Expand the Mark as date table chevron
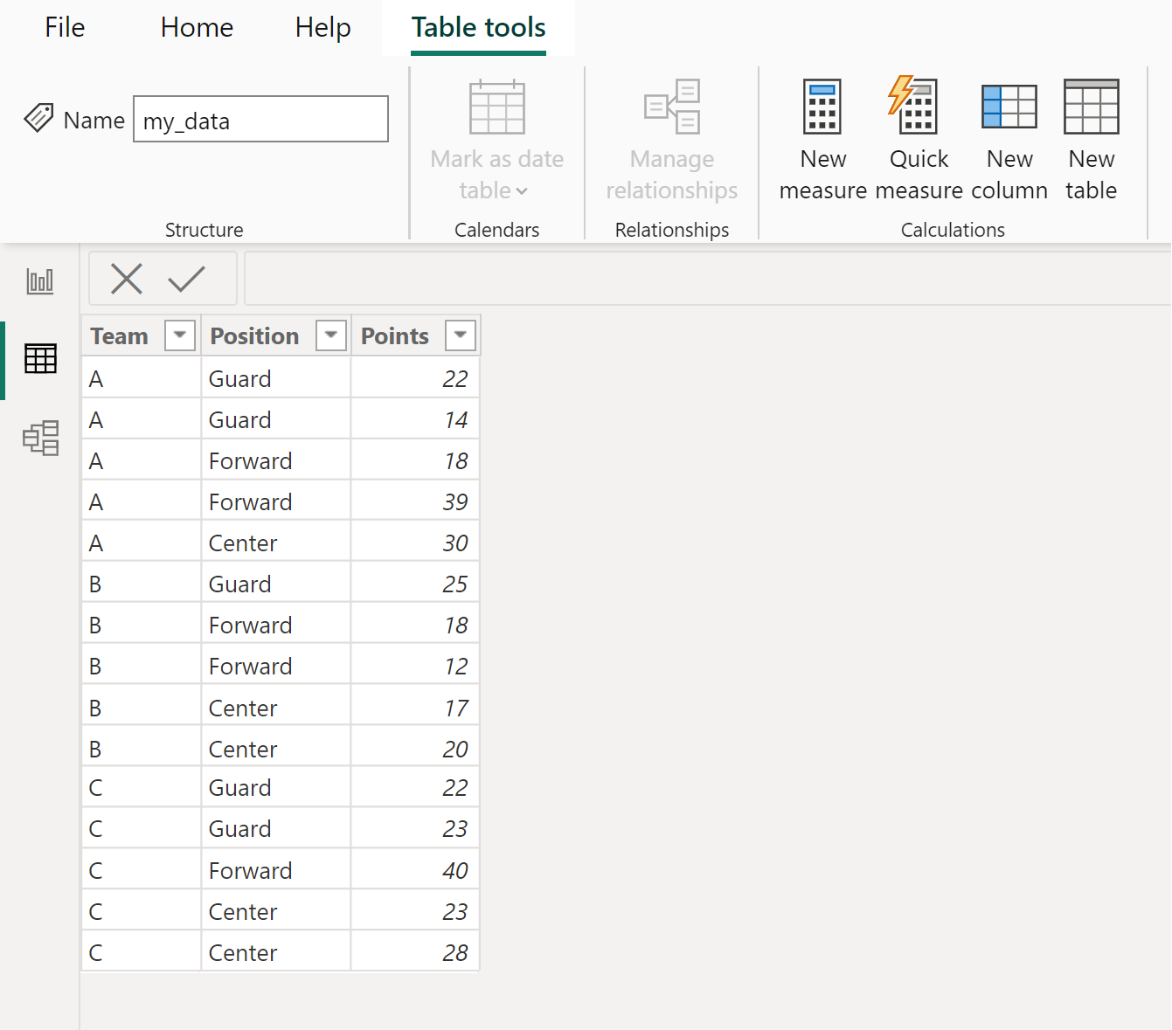The image size is (1172, 1030). click(x=523, y=190)
